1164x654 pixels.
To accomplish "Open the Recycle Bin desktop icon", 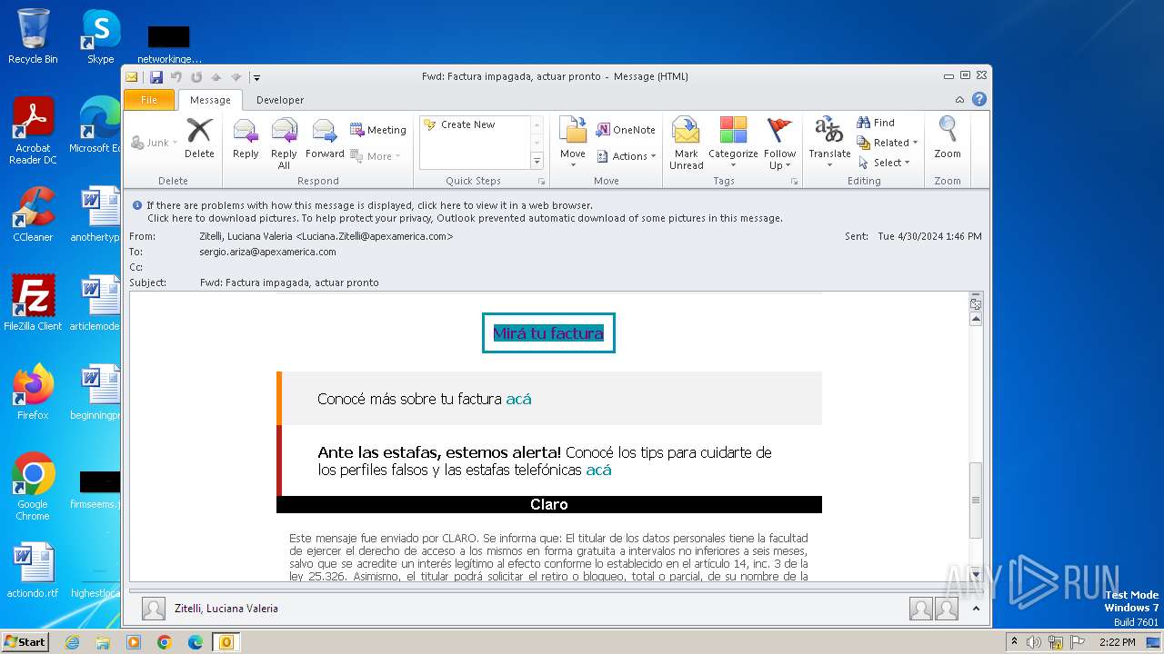I will tap(33, 36).
